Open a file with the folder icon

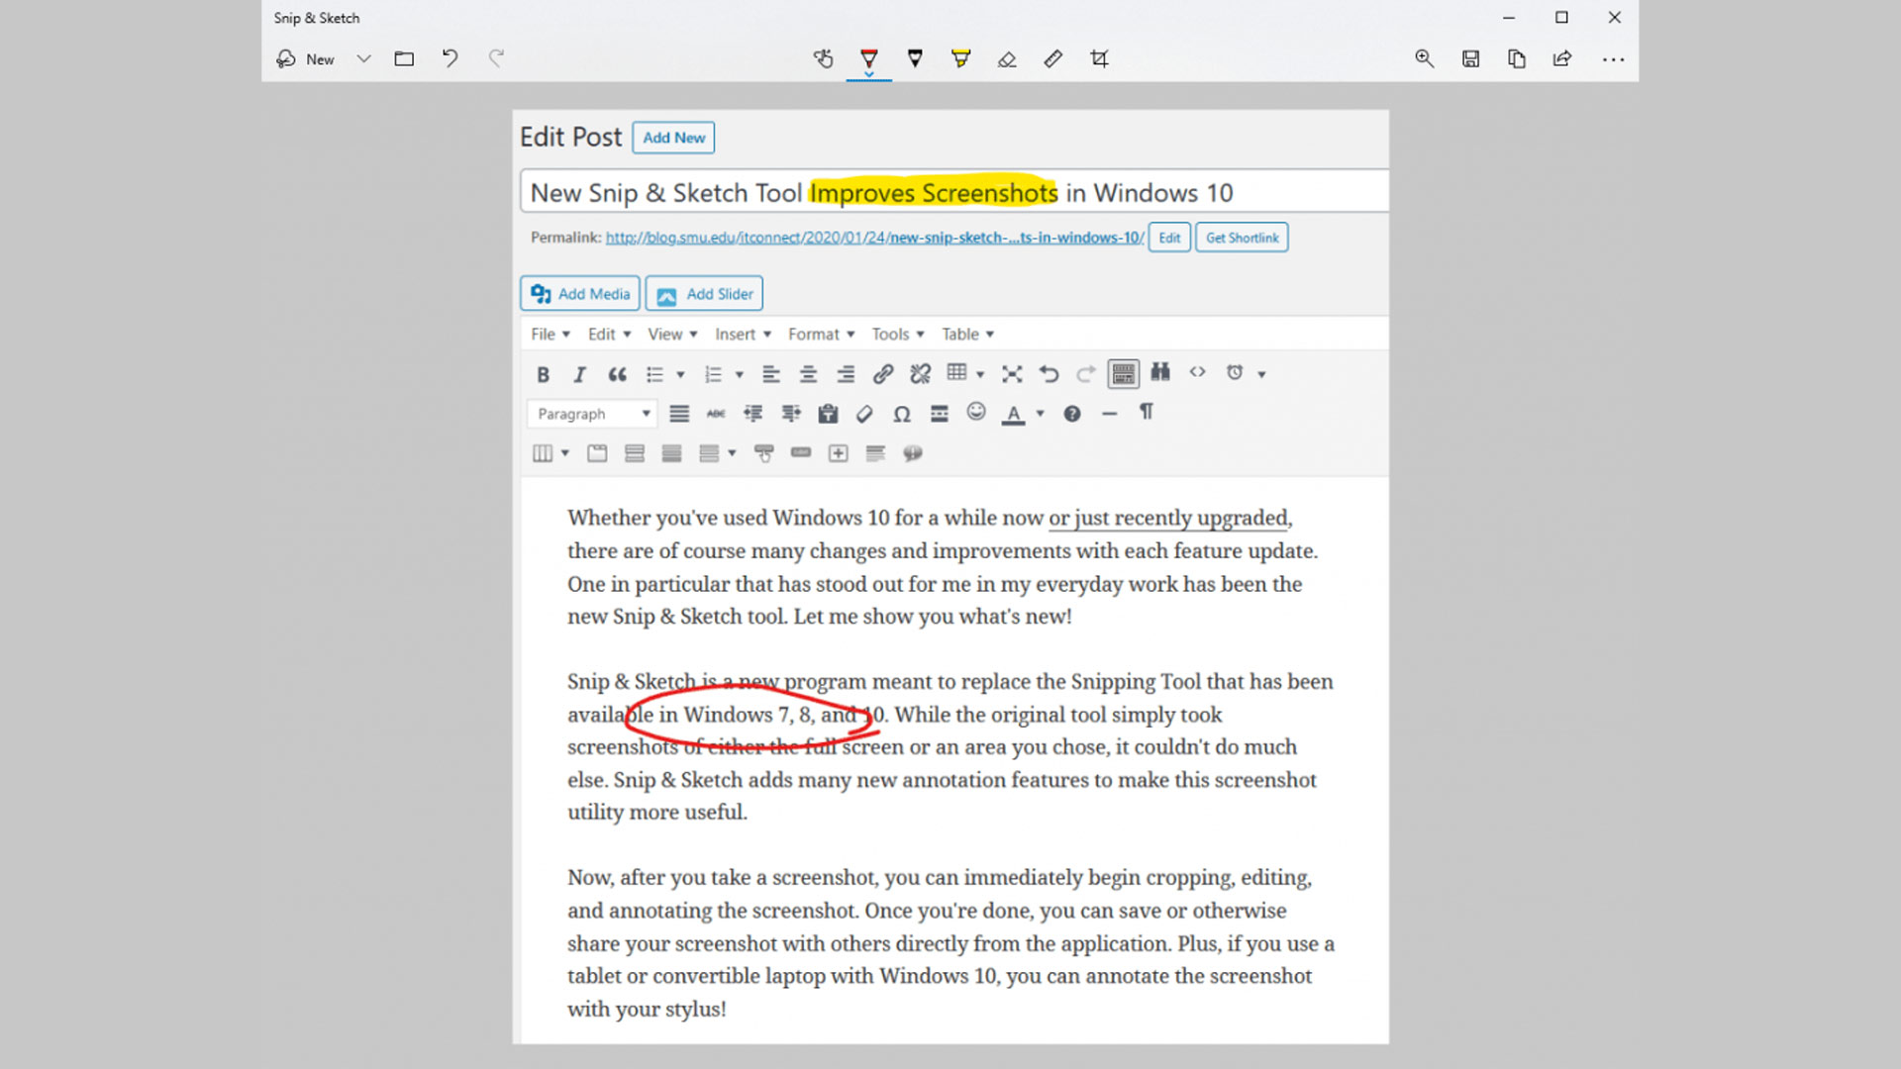(404, 58)
